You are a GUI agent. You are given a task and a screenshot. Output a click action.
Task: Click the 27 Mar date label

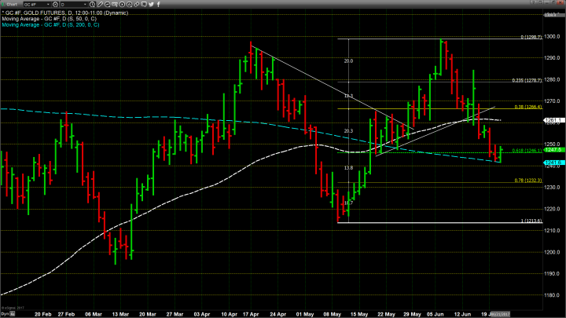point(175,314)
